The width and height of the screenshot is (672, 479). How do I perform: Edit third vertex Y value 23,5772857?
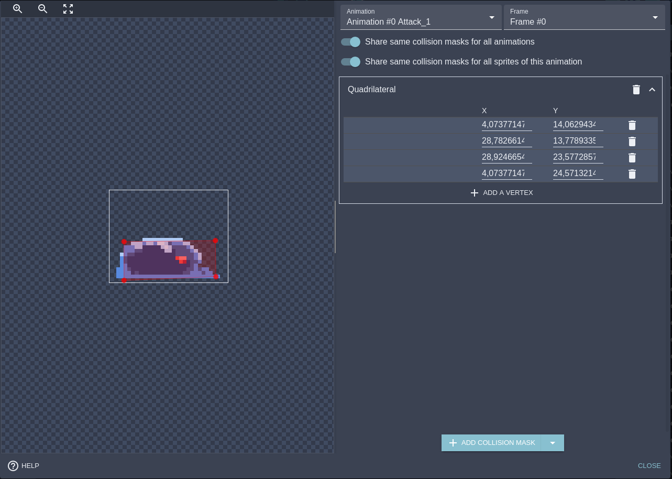tap(578, 157)
